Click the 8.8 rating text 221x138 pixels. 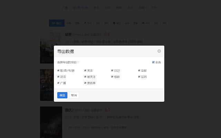pos(107,34)
